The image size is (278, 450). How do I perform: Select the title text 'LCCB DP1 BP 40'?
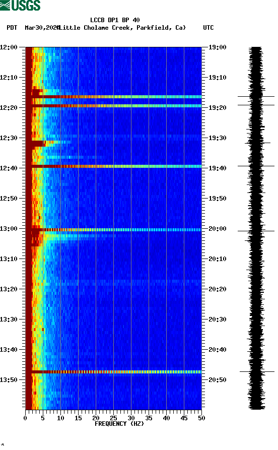tap(115, 20)
